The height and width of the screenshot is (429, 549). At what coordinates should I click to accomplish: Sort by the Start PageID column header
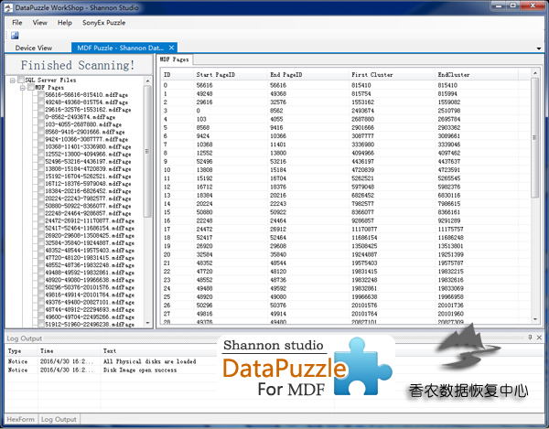[x=216, y=72]
